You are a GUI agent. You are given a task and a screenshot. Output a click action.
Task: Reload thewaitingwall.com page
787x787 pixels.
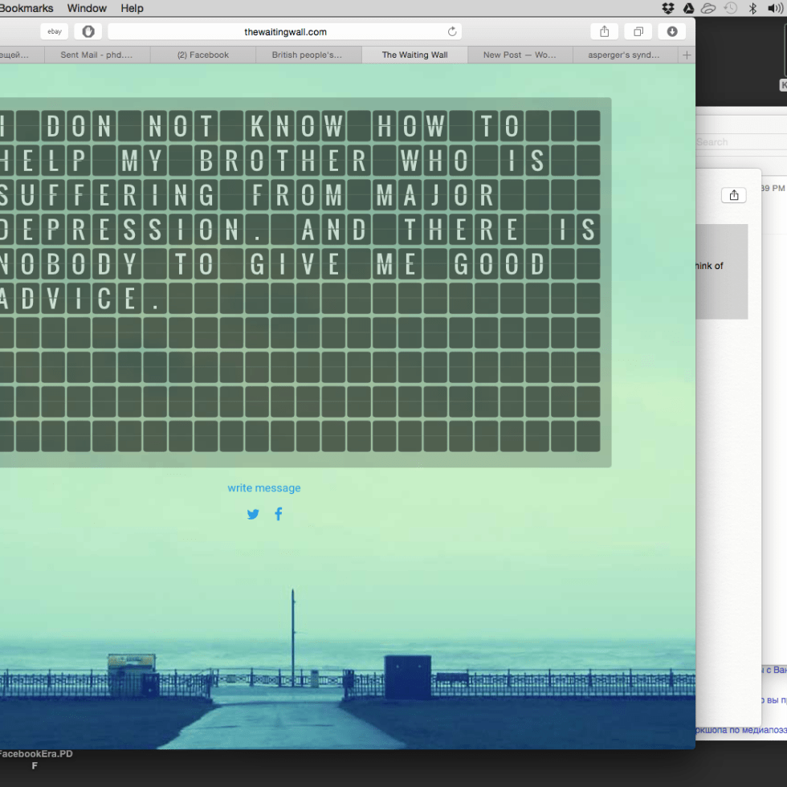coord(452,31)
